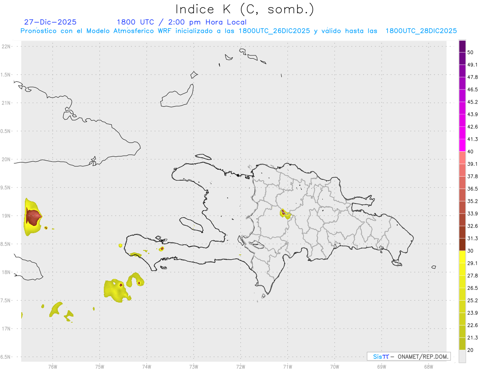Click the small K-index spot inside Dominican Republic
Image resolution: width=481 pixels, height=372 pixels.
[x=285, y=214]
